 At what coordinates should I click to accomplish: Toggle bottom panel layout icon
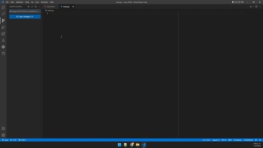click(x=236, y=2)
